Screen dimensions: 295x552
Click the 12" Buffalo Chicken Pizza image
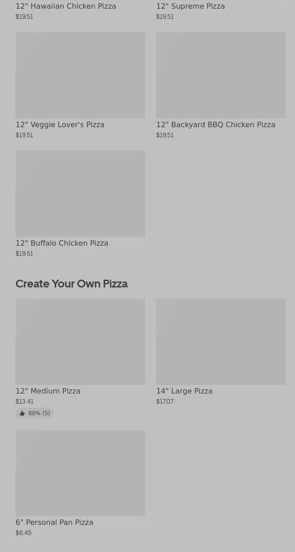pos(80,193)
